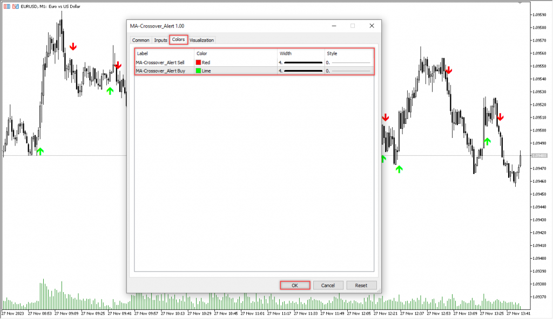Select the Colors tab
The width and height of the screenshot is (553, 319).
(x=178, y=39)
